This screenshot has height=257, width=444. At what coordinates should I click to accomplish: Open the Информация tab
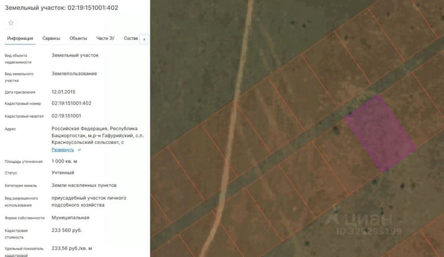click(20, 38)
